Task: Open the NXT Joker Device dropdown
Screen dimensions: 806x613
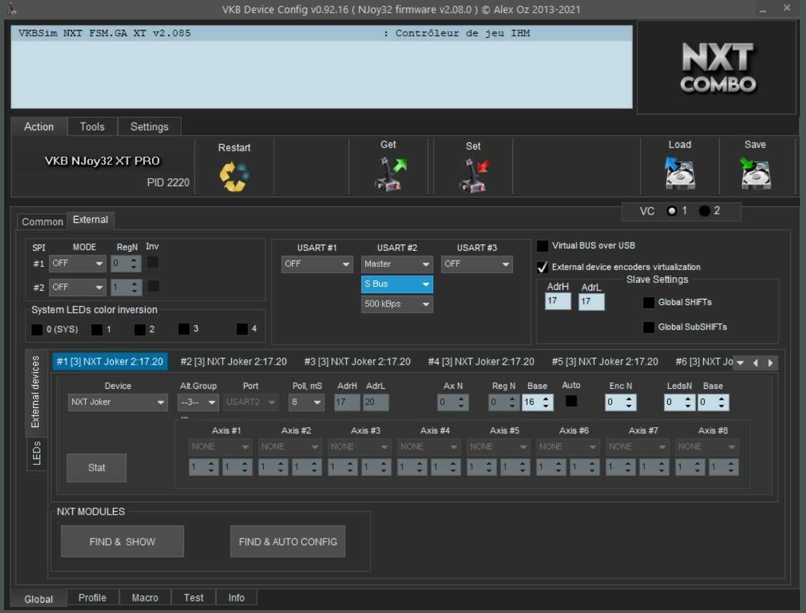Action: coord(118,402)
